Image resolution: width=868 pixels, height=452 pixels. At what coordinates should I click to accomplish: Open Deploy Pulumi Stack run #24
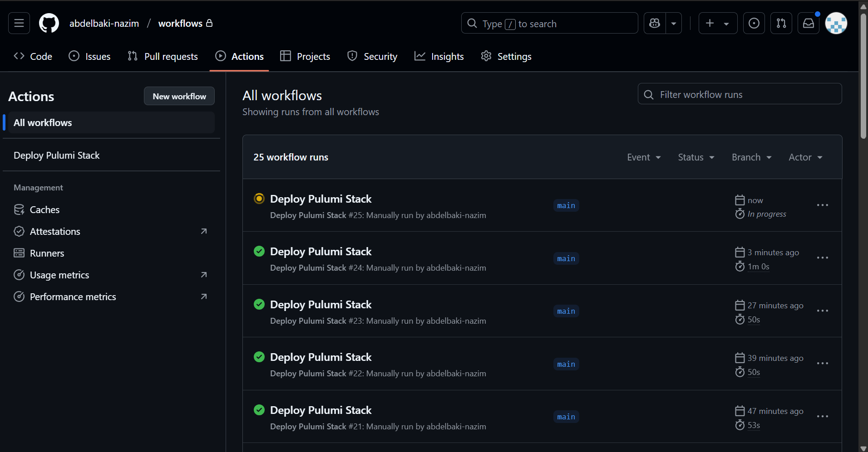point(321,251)
